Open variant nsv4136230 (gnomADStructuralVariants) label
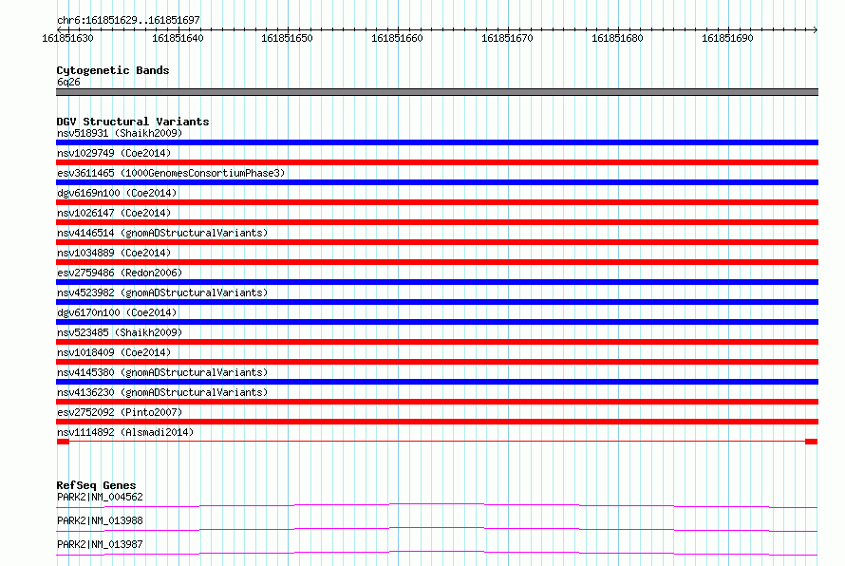Screen dimensions: 845x566 point(162,392)
